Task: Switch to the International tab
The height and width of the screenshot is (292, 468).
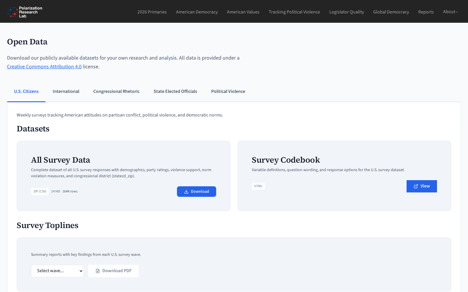Action: (66, 91)
